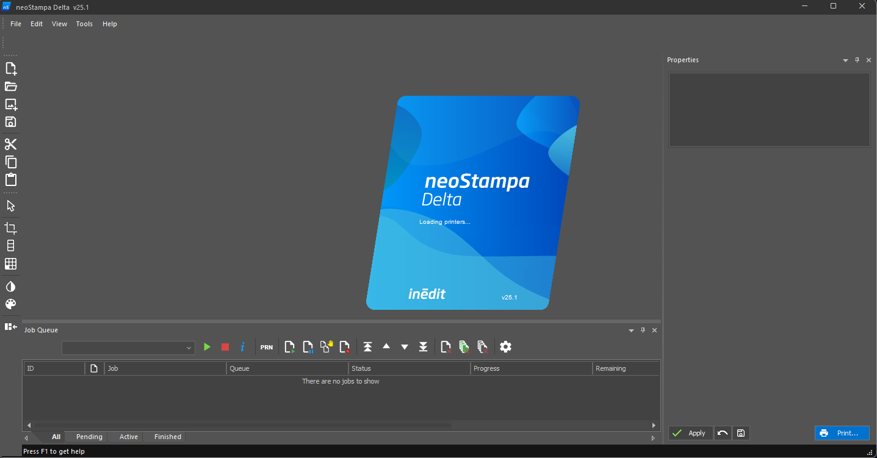Click the Add Image icon
Screen dimensions: 877x458
(x=10, y=104)
